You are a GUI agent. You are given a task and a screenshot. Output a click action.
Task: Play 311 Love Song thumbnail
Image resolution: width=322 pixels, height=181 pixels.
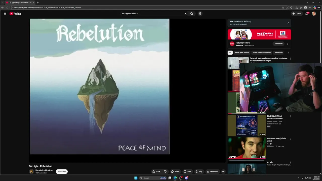click(x=247, y=148)
